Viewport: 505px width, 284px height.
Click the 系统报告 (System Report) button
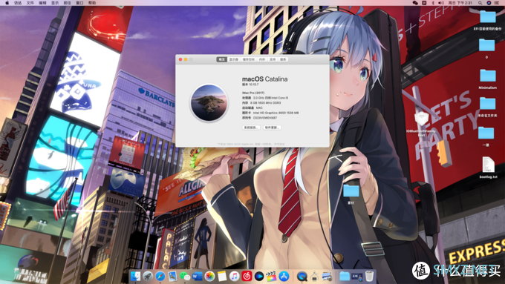pos(251,128)
